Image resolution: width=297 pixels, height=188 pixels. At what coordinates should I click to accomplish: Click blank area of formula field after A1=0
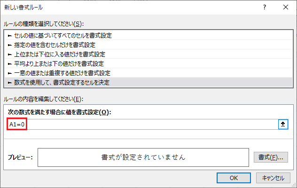[x=150, y=124]
